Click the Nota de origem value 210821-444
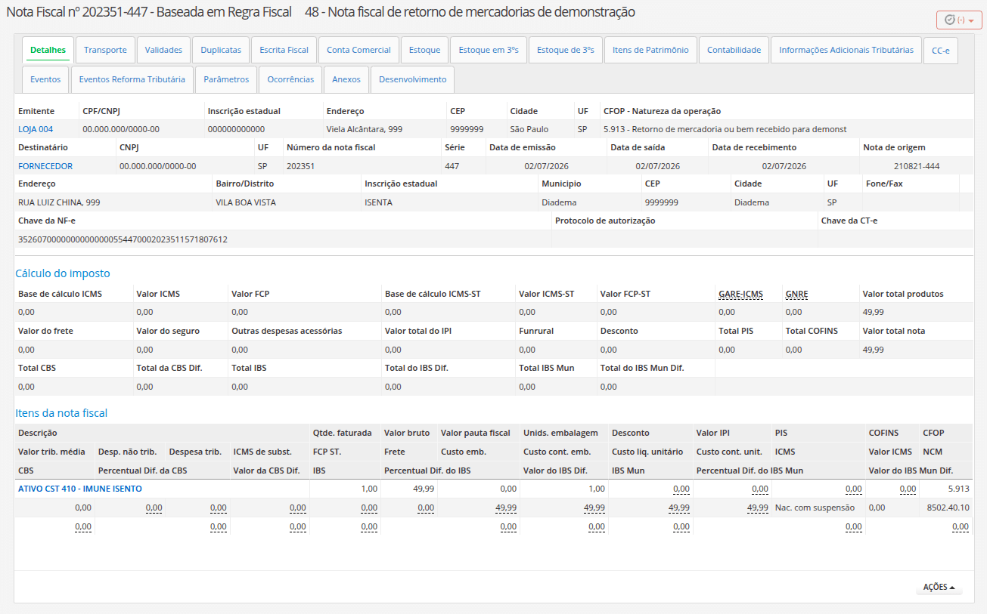 (x=916, y=166)
